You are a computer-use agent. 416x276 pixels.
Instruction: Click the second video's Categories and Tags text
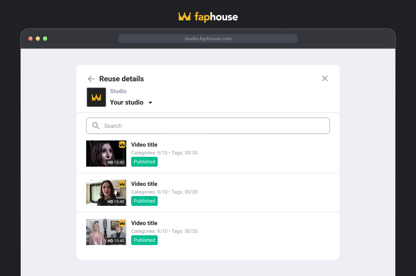point(164,192)
